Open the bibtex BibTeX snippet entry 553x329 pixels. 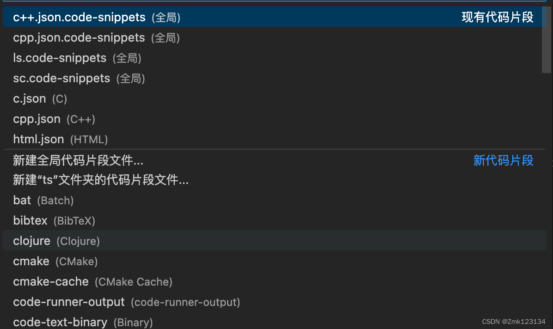click(x=30, y=220)
